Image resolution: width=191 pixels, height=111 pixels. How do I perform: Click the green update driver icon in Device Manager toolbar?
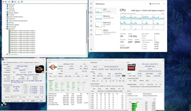click(19, 2)
